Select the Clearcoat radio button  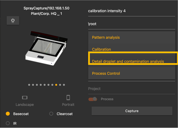coord(51,114)
